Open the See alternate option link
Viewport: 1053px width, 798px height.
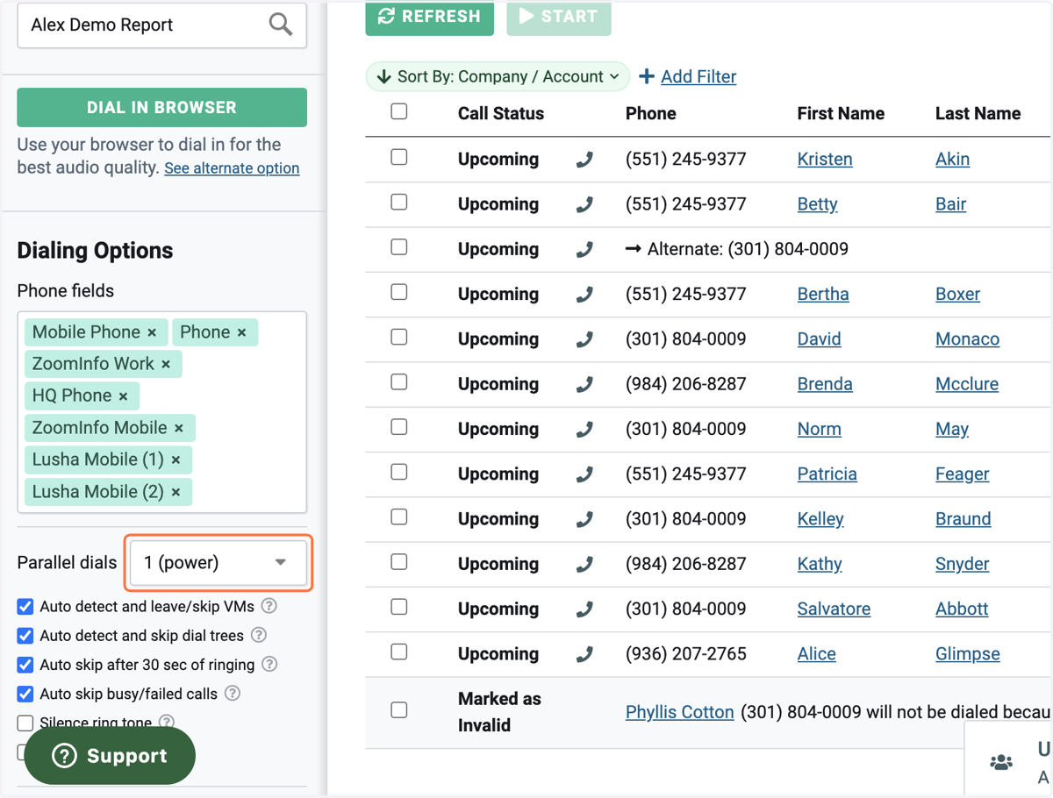[232, 168]
